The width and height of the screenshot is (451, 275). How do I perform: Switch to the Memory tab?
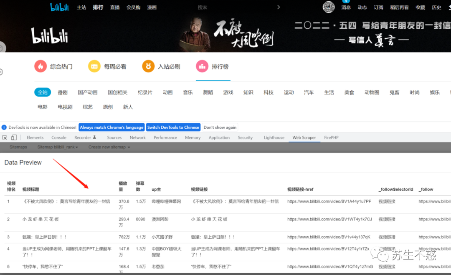pos(193,137)
